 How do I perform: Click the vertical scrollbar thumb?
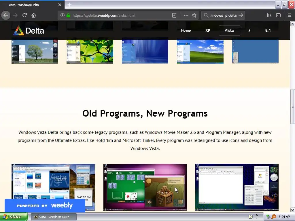[x=292, y=106]
